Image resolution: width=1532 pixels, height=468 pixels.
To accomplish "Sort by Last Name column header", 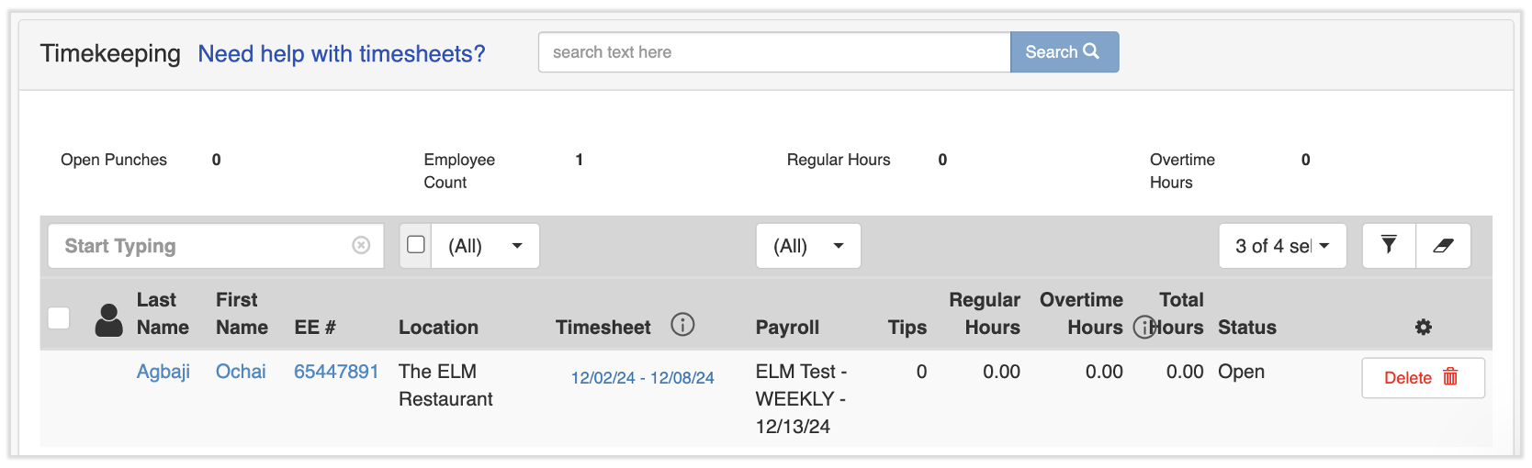I will tap(163, 314).
